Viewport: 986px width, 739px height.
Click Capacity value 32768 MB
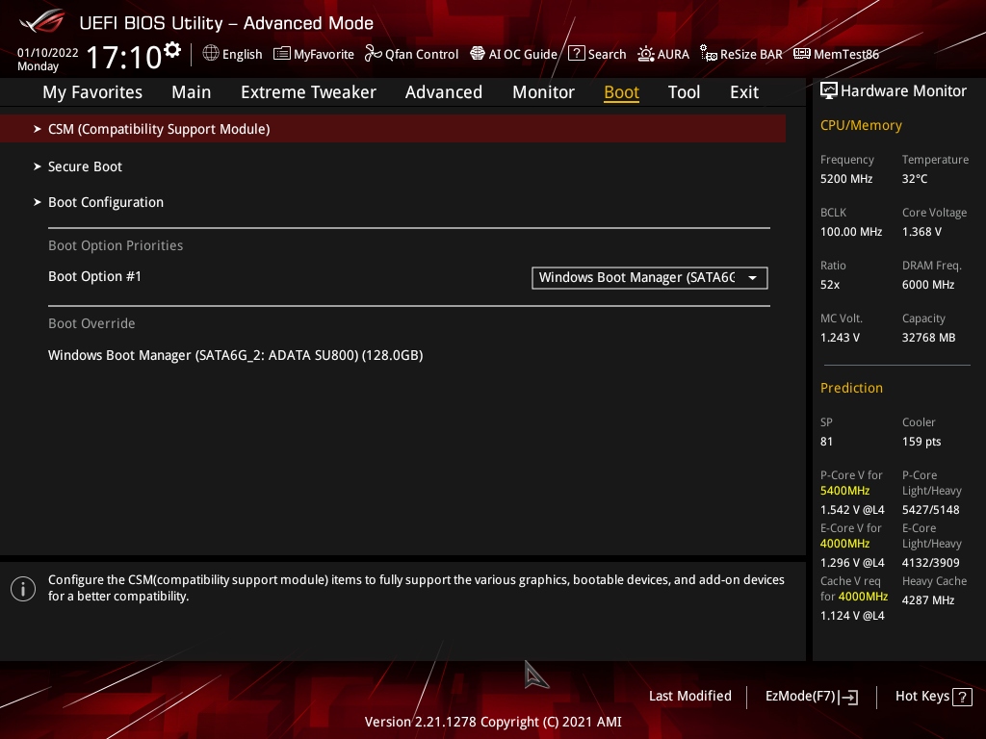point(928,338)
